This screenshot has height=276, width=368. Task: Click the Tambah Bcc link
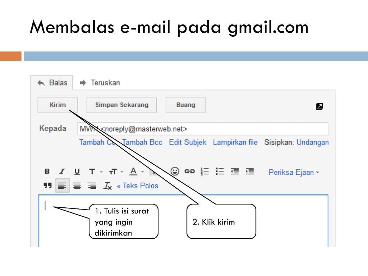tap(142, 142)
